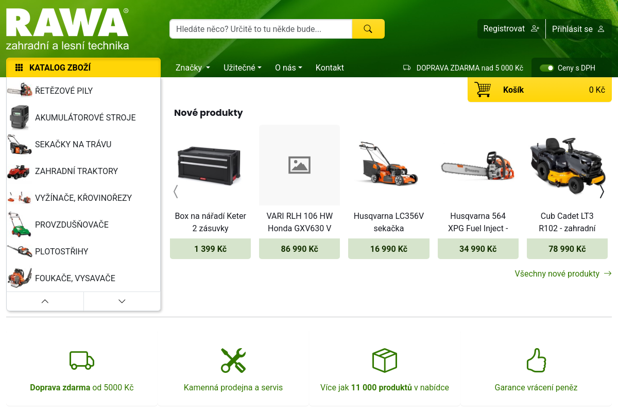Screen dimensions: 618x412
Task: Click the grid icon on KATALOG ZBOŽÍ
Action: pyautogui.click(x=19, y=67)
